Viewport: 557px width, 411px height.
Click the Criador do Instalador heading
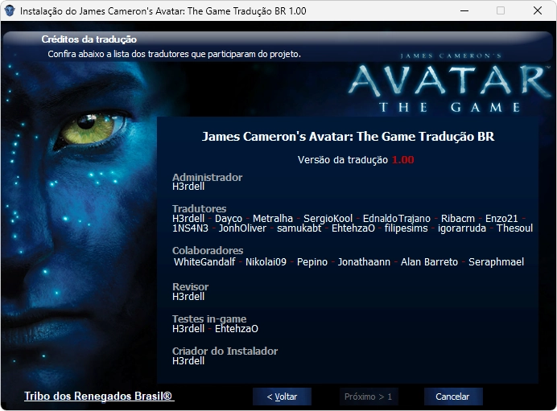click(x=225, y=351)
